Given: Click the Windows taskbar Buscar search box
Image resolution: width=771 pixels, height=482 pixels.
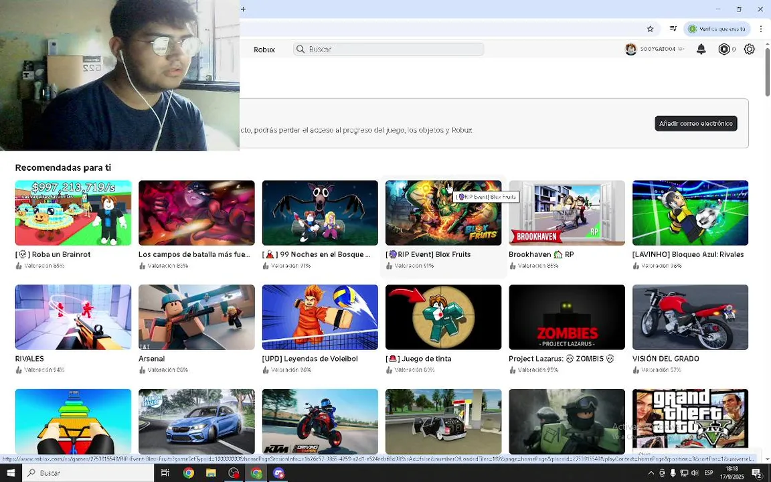Looking at the screenshot, I should [88, 473].
